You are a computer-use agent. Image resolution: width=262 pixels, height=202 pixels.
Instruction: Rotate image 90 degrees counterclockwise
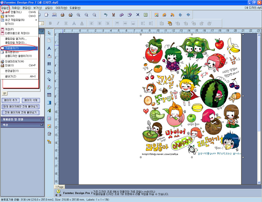pos(172,15)
